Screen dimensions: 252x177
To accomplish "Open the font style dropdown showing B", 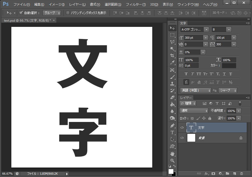I will tap(229, 29).
